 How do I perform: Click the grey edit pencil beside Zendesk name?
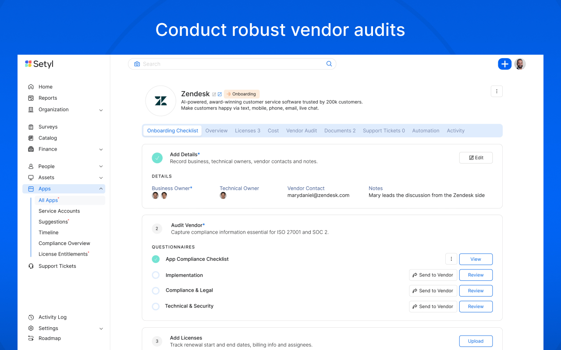click(214, 94)
